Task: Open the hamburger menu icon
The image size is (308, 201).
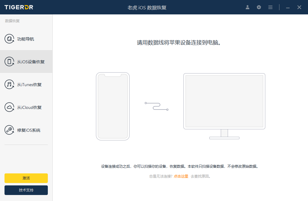Action: click(270, 7)
